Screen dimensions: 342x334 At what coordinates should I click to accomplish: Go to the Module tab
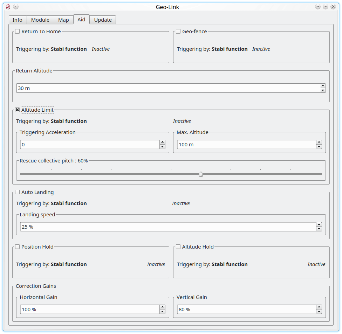point(40,20)
